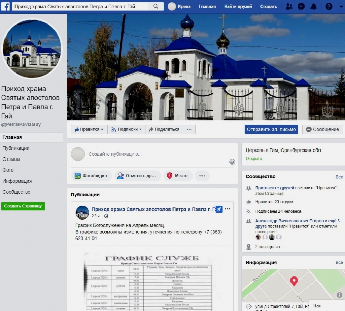Open the Подписки dropdown
Viewport: 345px width, 311px height.
tap(127, 129)
